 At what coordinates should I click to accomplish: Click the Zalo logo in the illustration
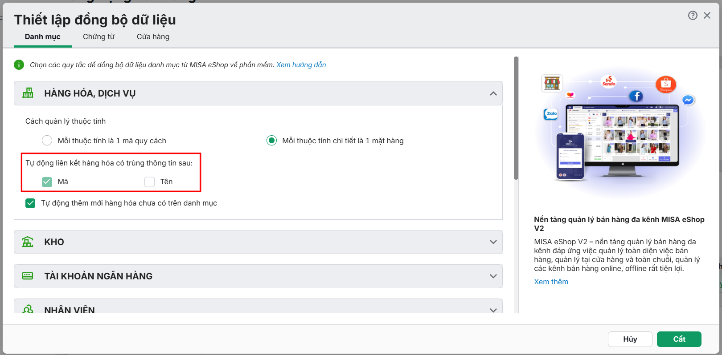pos(551,114)
